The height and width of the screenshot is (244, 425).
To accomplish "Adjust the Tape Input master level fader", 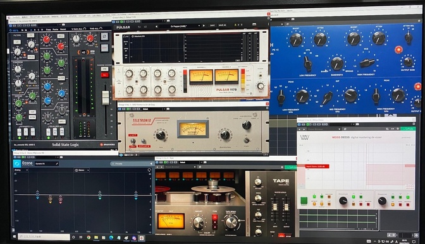I will [x=275, y=207].
